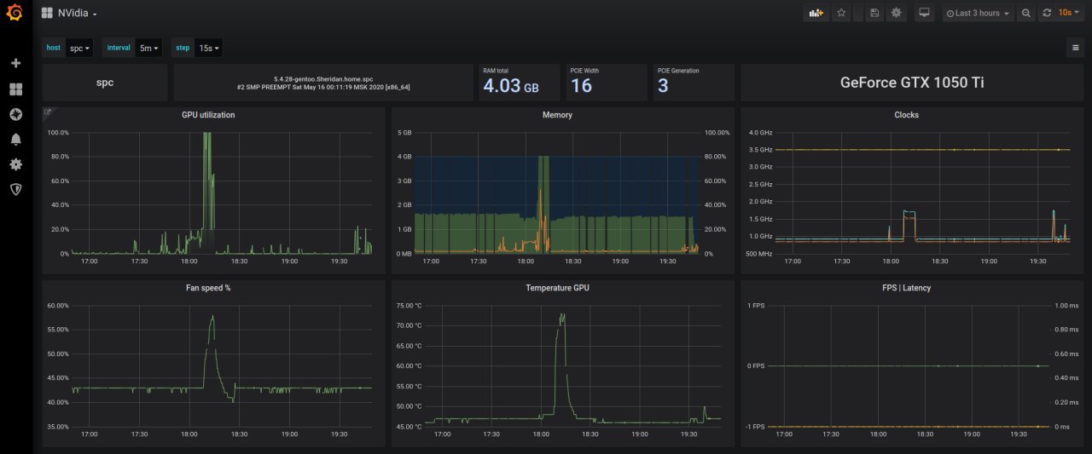Click the PCIE Width value 16

click(x=581, y=86)
